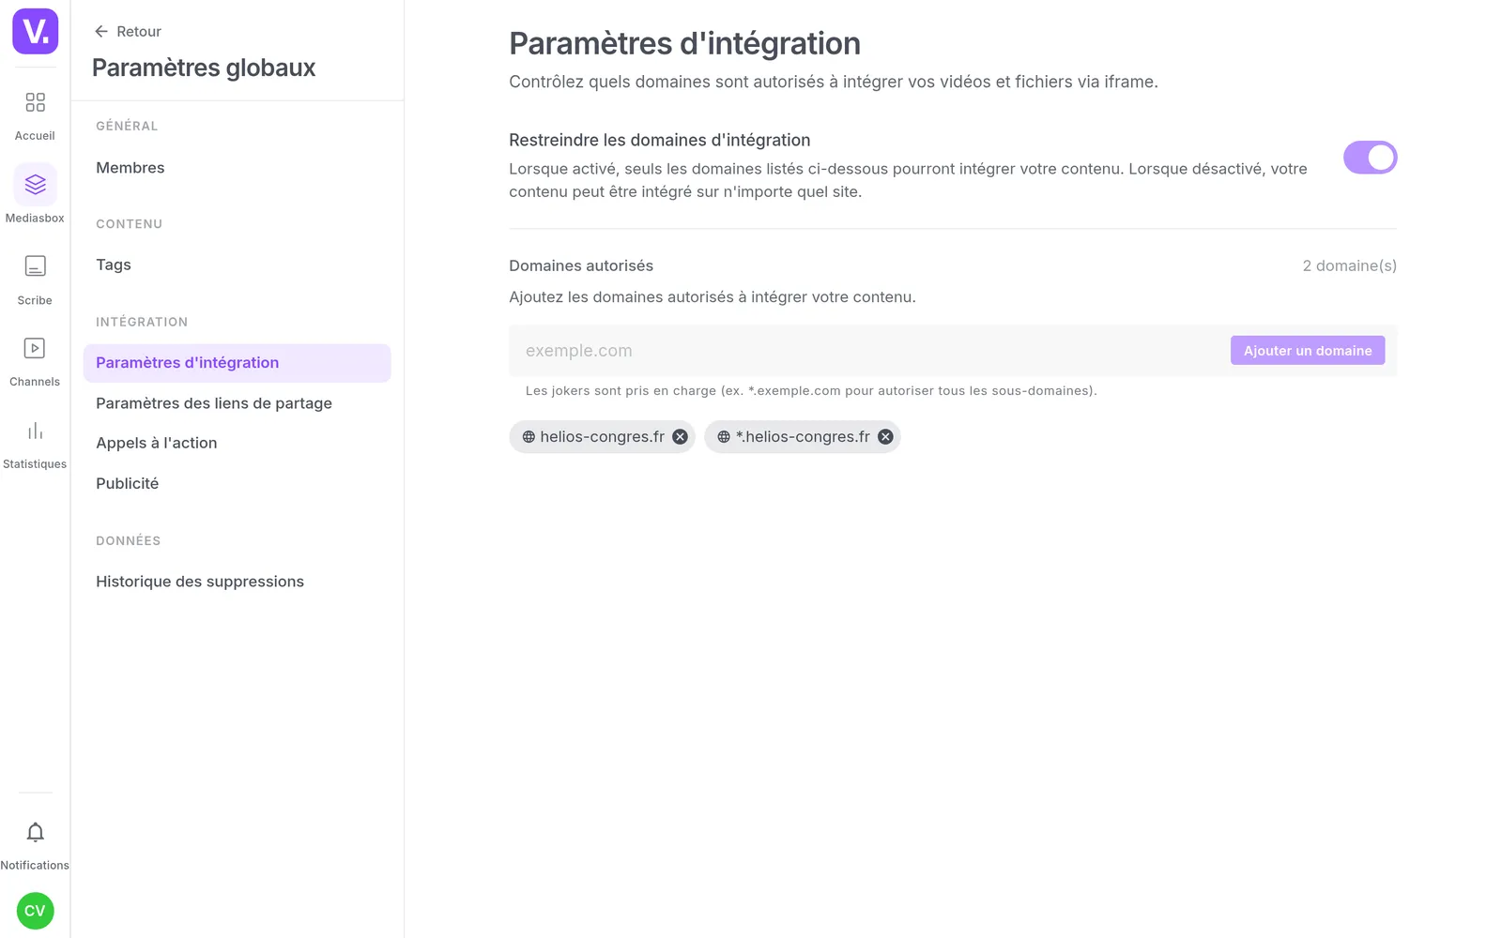Click the *.helios-congres.fr chip label

coord(803,437)
